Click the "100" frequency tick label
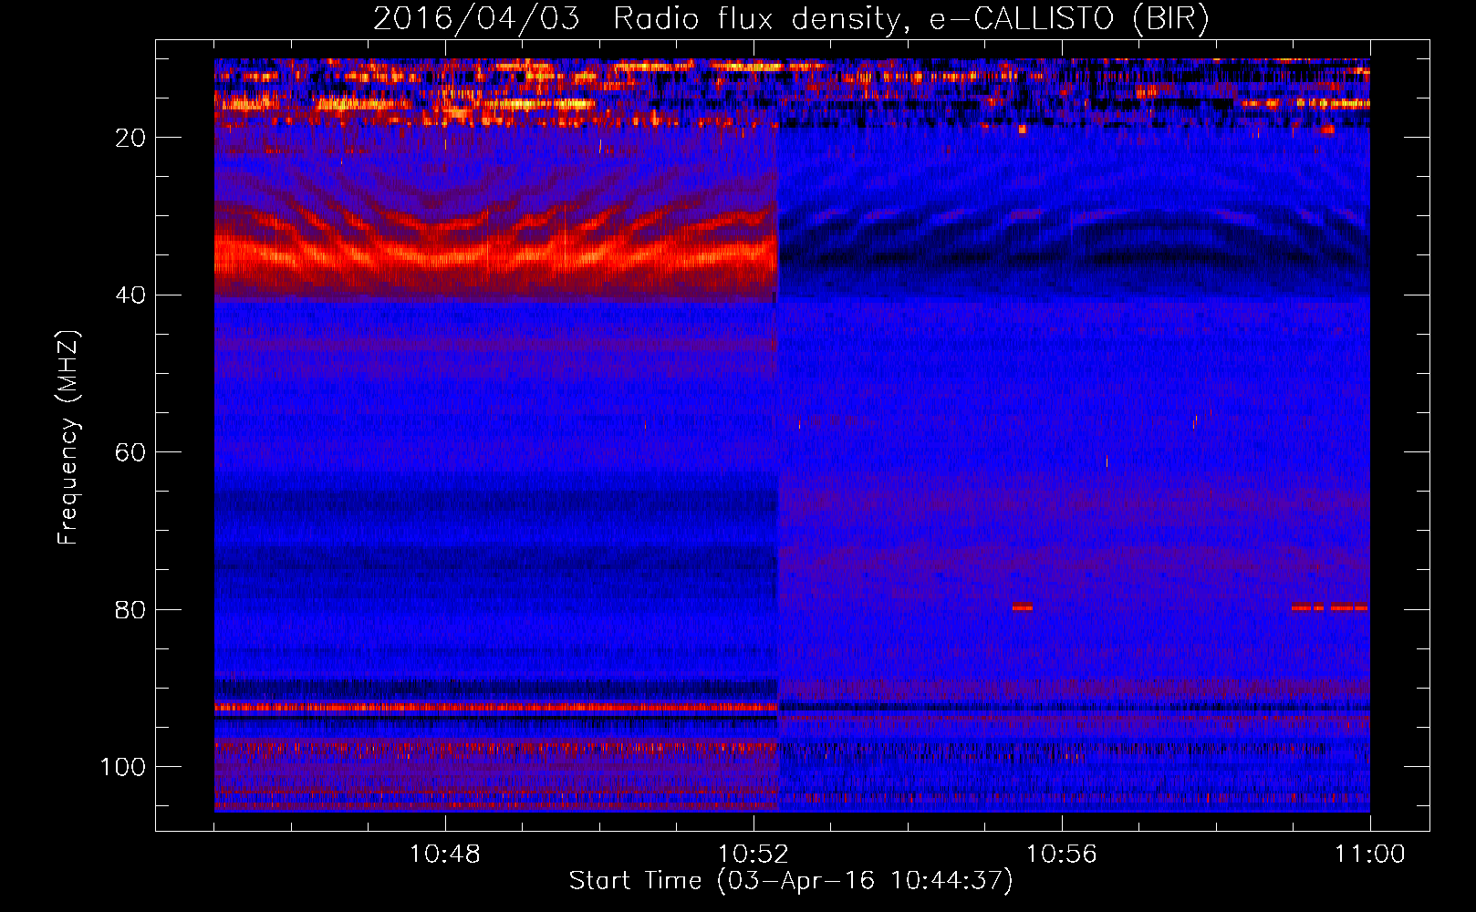The height and width of the screenshot is (912, 1476). coord(123,767)
